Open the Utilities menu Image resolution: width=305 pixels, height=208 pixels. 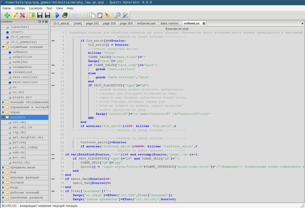tap(20, 8)
